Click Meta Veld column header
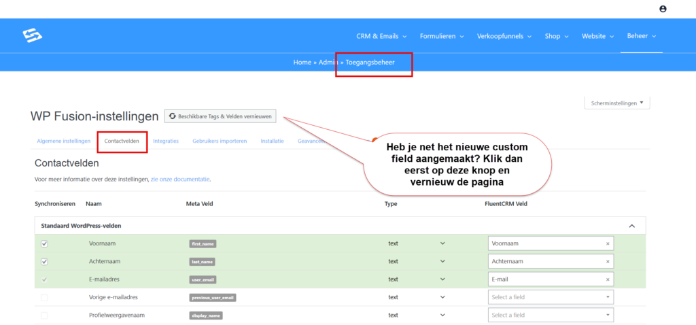 [200, 204]
